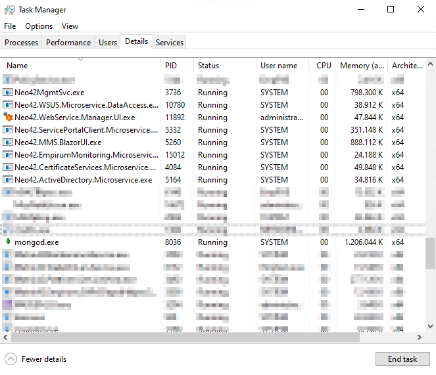
Task: Click icon of Neo42.ServicePortalClient.Microservice process
Action: click(x=7, y=130)
